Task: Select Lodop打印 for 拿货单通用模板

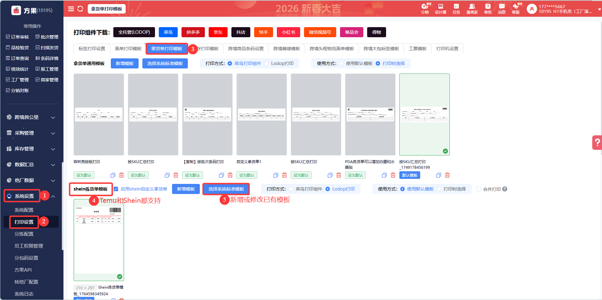Action: (266, 63)
